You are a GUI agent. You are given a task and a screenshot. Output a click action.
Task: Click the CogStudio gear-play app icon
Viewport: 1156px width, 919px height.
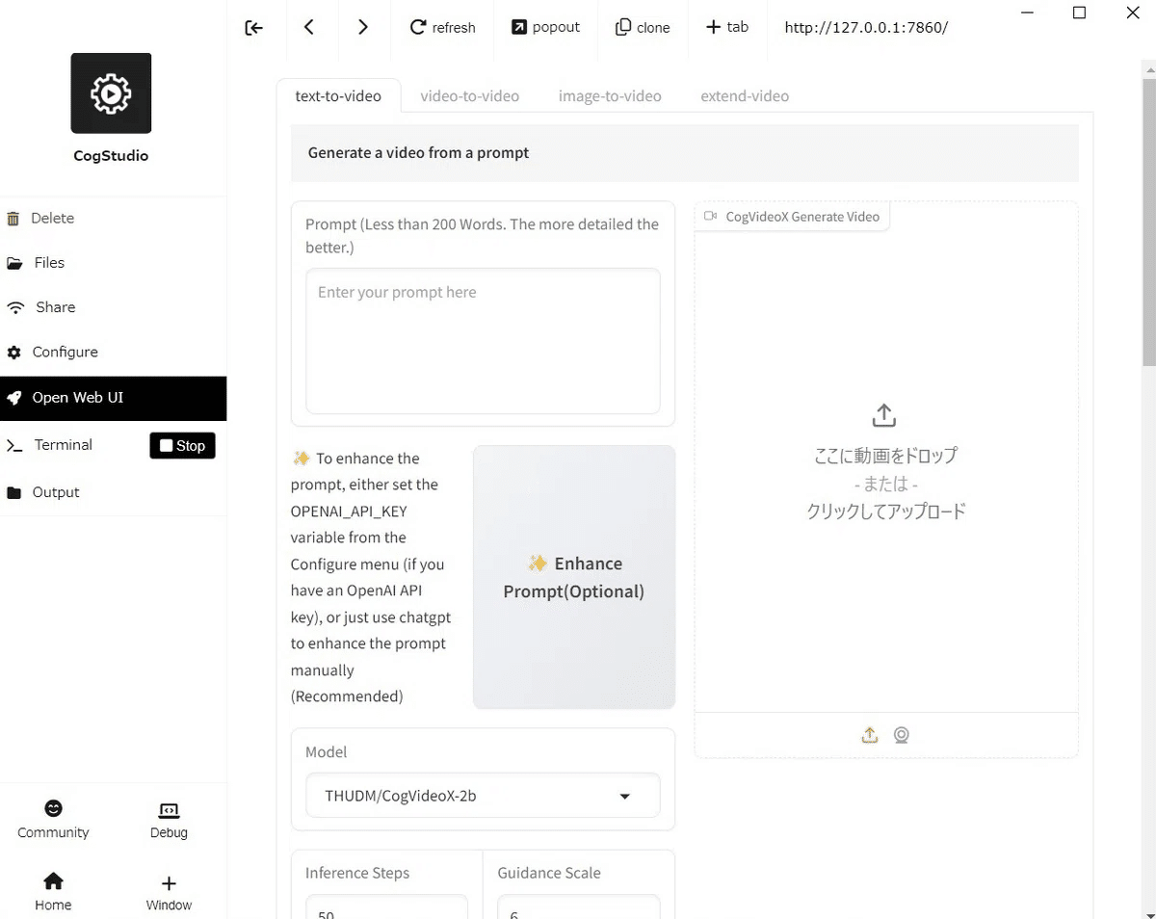(111, 93)
